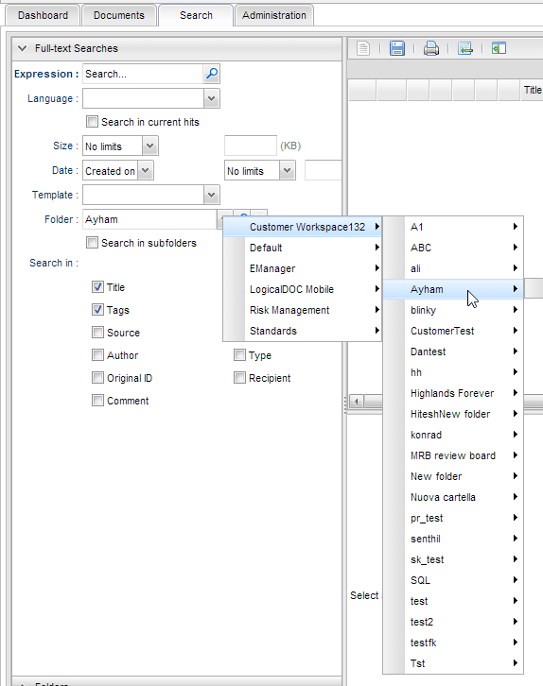Choose HiteshNew folder in submenu
The height and width of the screenshot is (686, 543).
coord(453,414)
